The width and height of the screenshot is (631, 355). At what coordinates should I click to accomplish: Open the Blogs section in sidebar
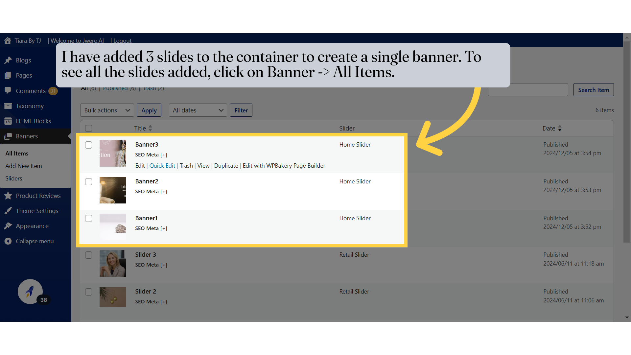point(23,60)
